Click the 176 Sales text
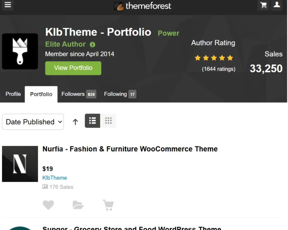This screenshot has height=230, width=288. point(61,187)
